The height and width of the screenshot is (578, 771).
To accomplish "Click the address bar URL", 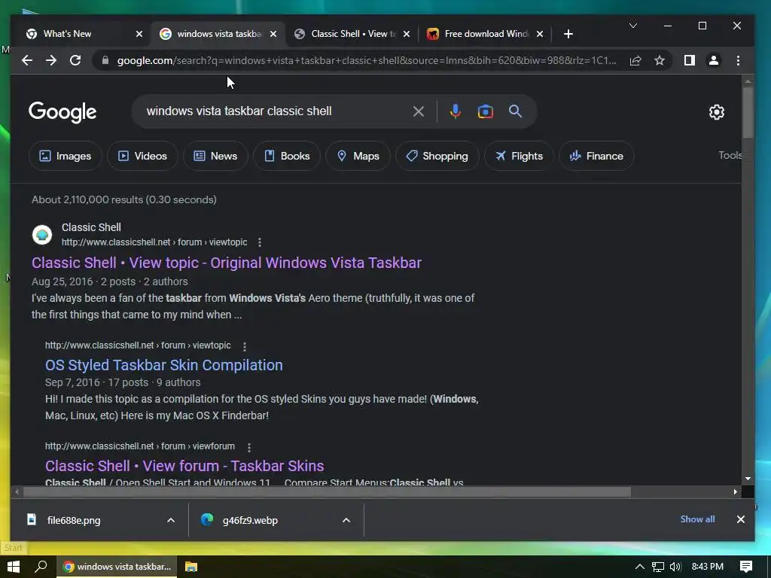I will coord(367,60).
